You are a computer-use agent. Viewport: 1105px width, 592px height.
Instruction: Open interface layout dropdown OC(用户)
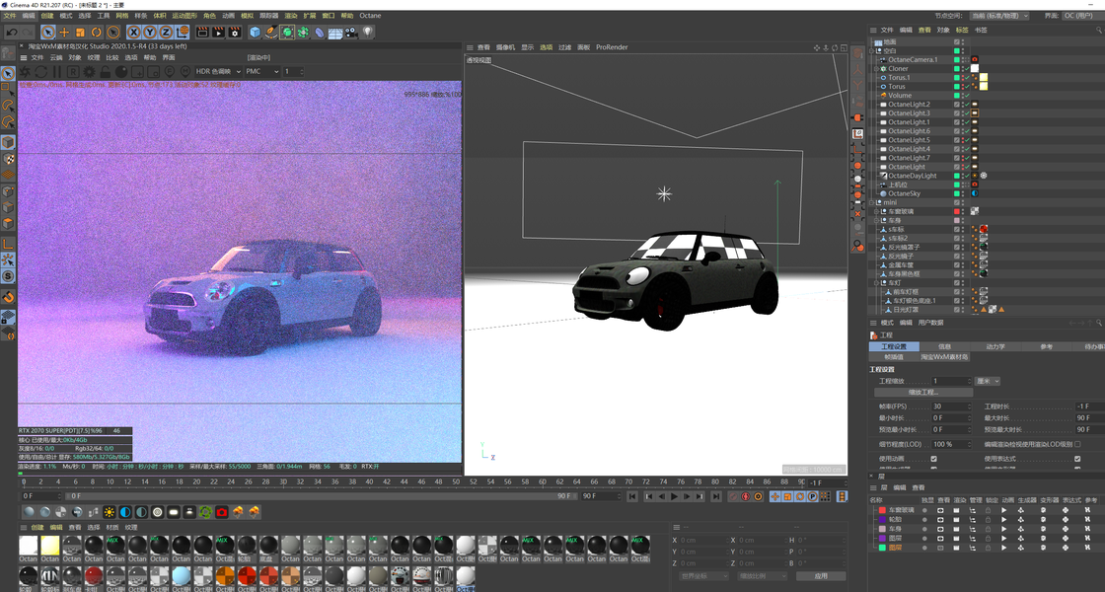[1081, 16]
